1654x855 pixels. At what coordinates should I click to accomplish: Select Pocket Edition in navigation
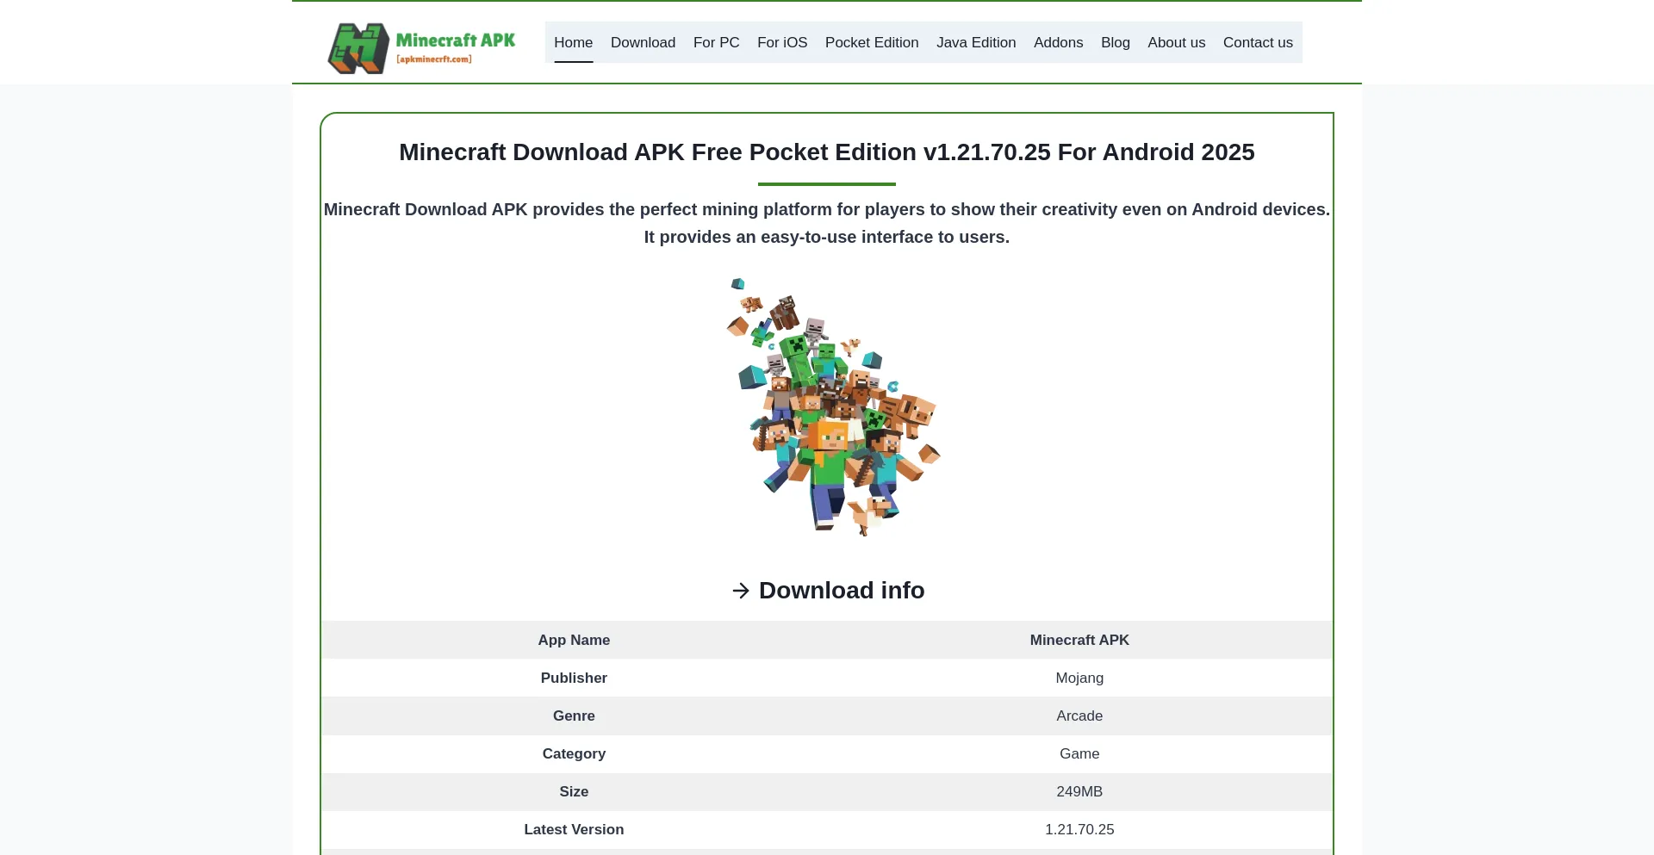pos(872,42)
